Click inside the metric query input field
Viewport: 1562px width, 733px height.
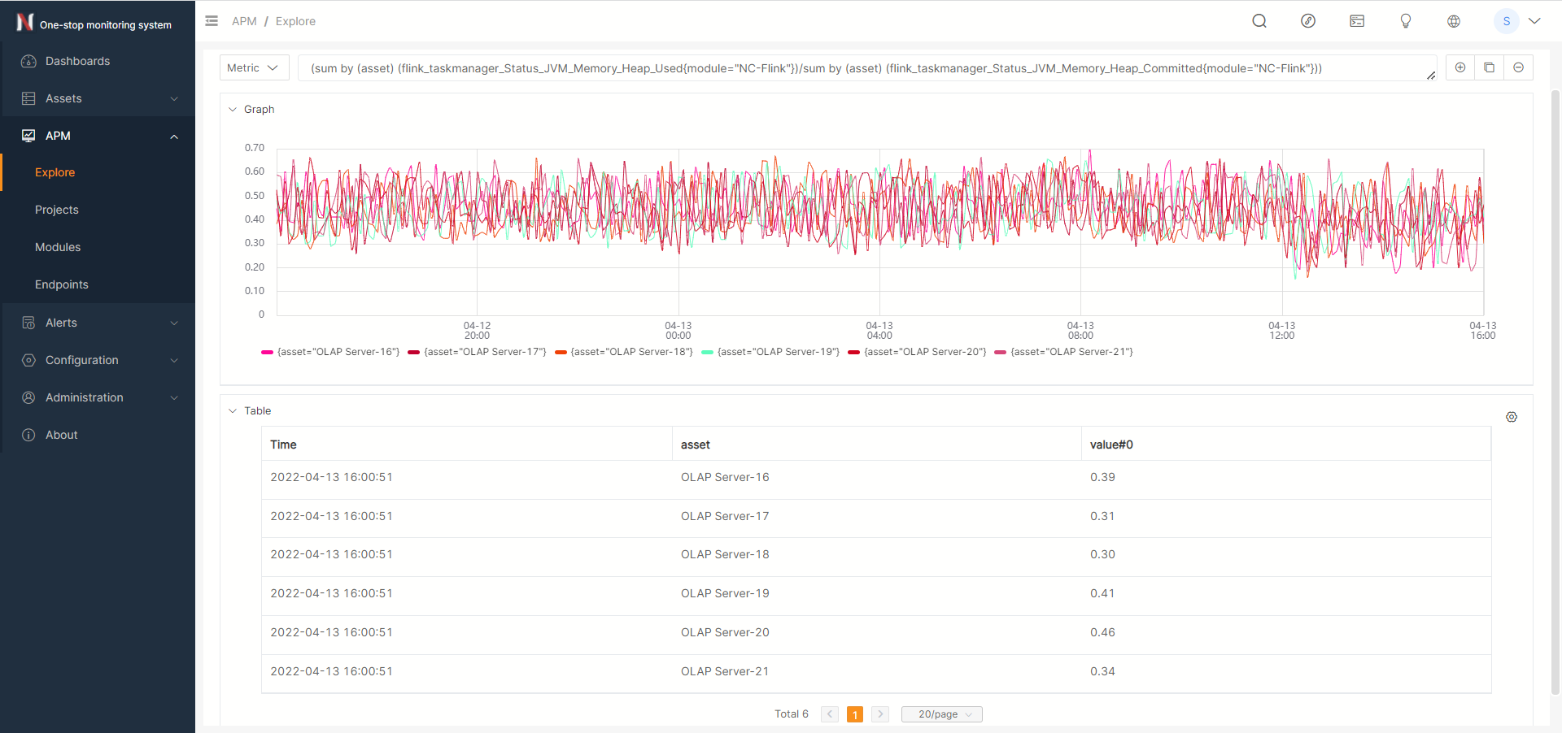(x=862, y=68)
